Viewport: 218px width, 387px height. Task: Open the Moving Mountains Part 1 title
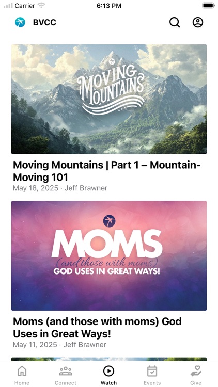coord(107,171)
